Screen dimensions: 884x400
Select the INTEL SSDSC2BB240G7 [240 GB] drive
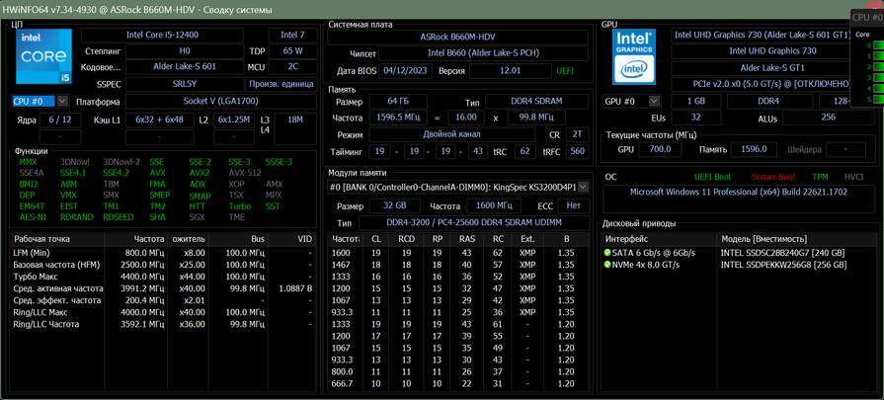coord(783,253)
